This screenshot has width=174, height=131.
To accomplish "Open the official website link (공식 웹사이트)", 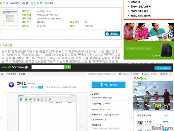I will [115, 128].
